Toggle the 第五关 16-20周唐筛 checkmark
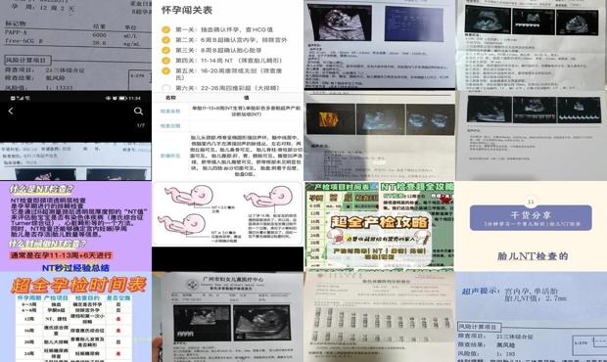The height and width of the screenshot is (362, 607). 165,70
